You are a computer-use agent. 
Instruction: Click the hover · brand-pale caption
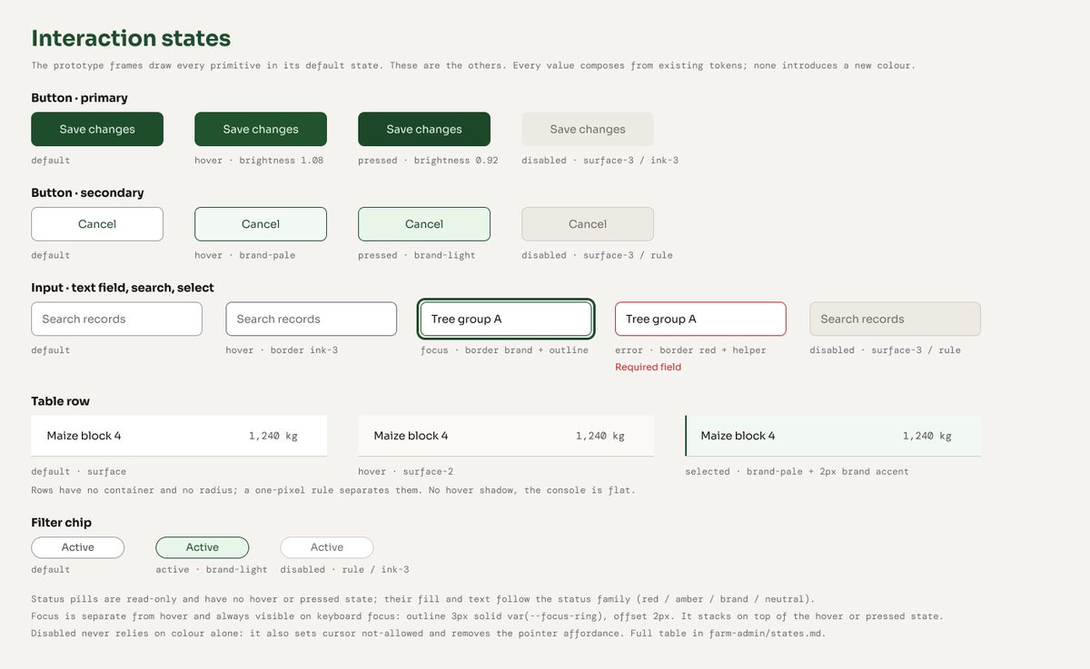pos(244,255)
